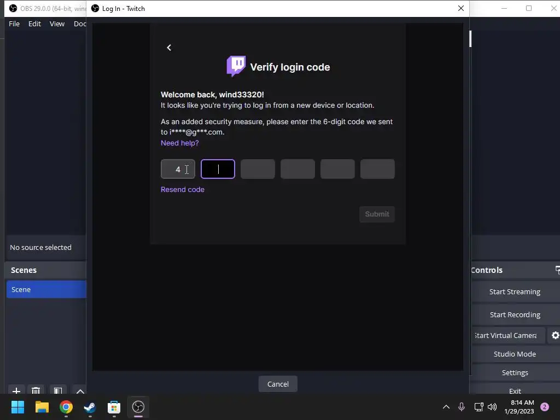Click 'Welcome back, wind33320!' text
This screenshot has height=420, width=560.
[212, 95]
